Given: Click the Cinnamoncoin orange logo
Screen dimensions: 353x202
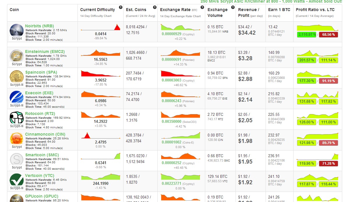Looking at the screenshot, I should pyautogui.click(x=17, y=139).
